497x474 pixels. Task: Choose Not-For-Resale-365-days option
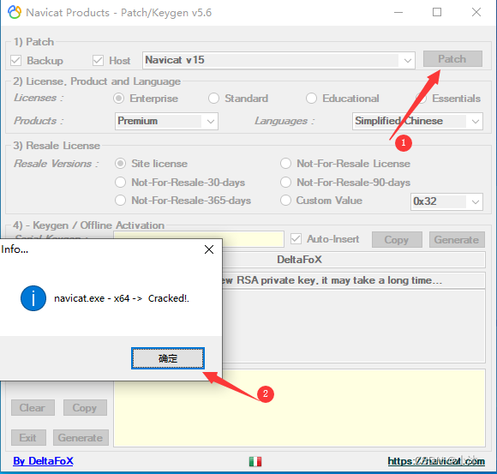pos(120,201)
